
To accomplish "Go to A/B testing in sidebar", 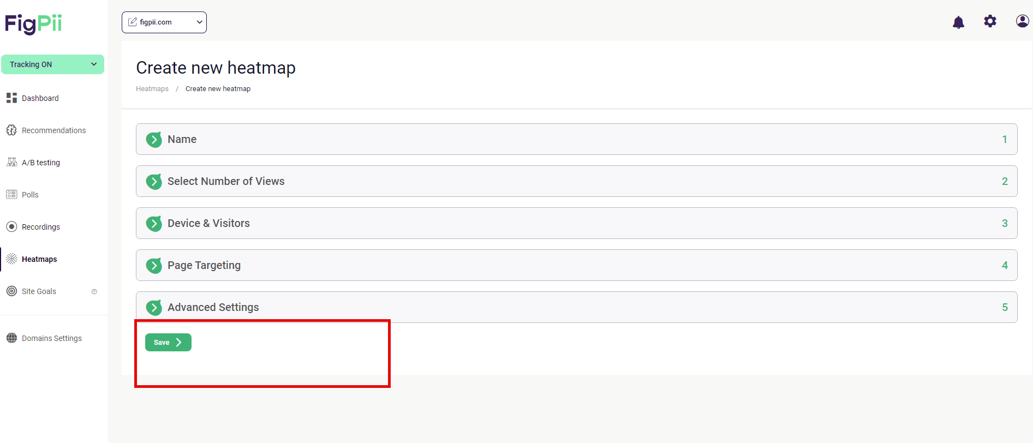I will point(41,163).
